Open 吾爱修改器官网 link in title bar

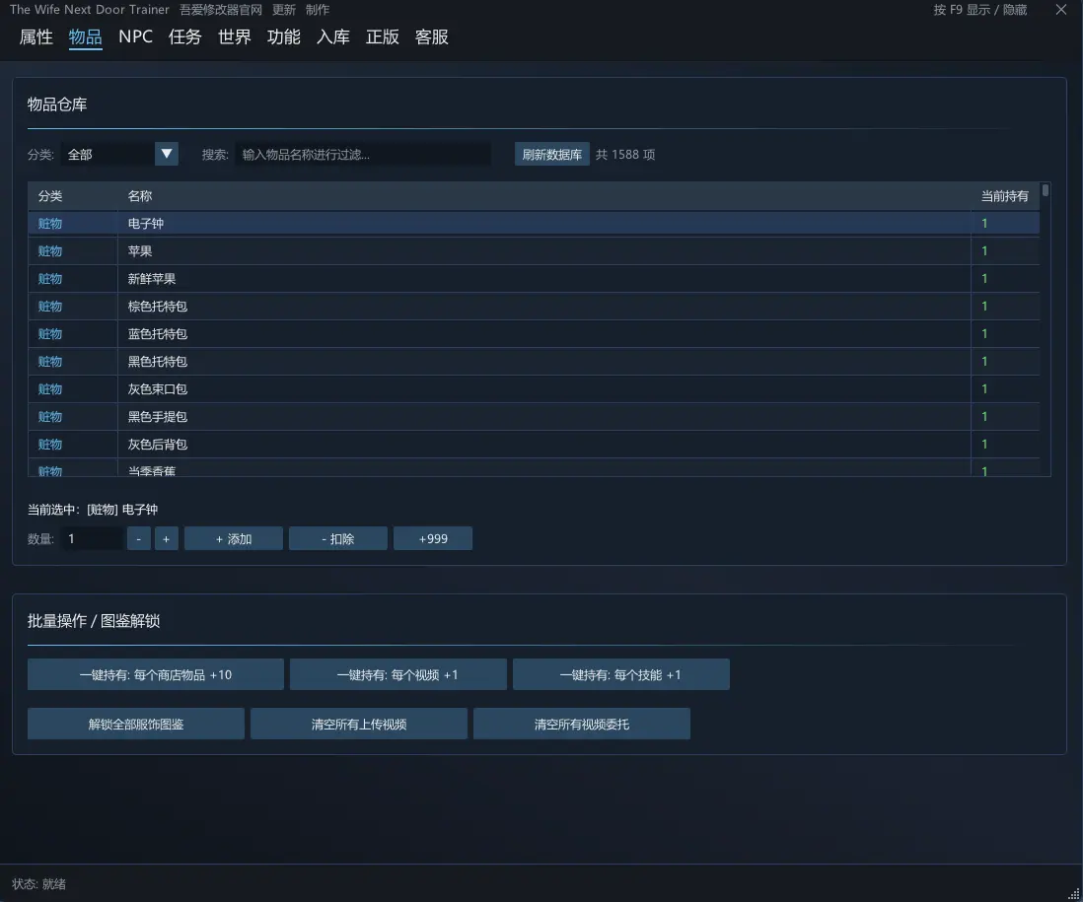[x=221, y=10]
